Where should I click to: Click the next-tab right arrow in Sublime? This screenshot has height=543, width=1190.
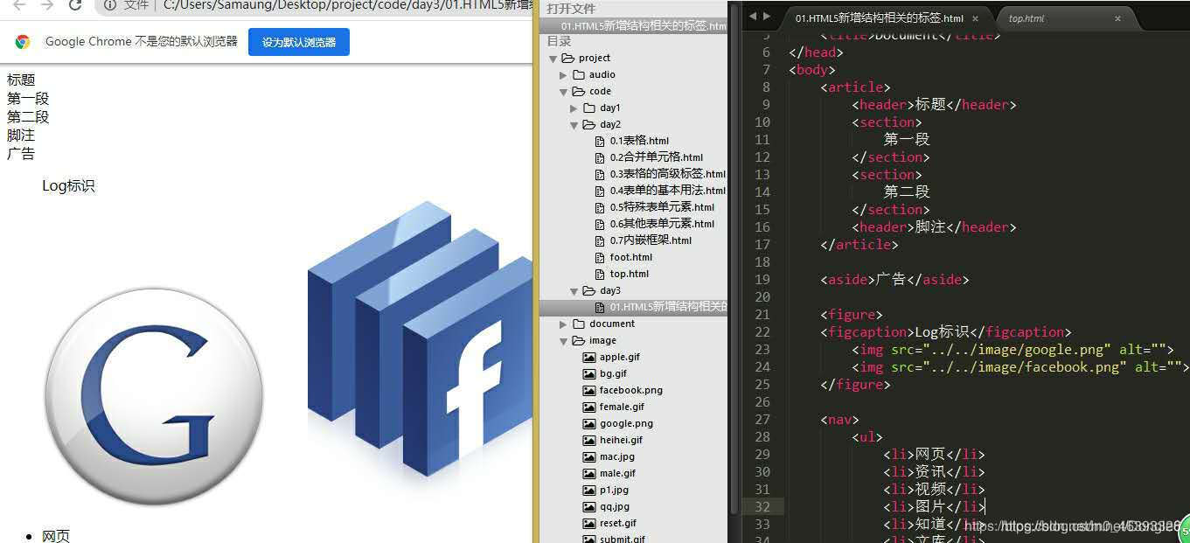click(x=767, y=16)
